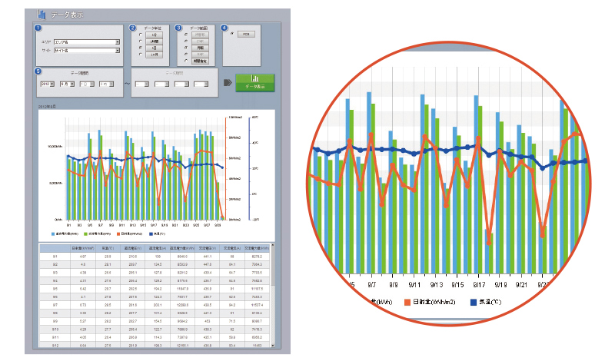Click the 6.73 solar value in 9/7 row
This screenshot has width=615, height=361.
83,305
